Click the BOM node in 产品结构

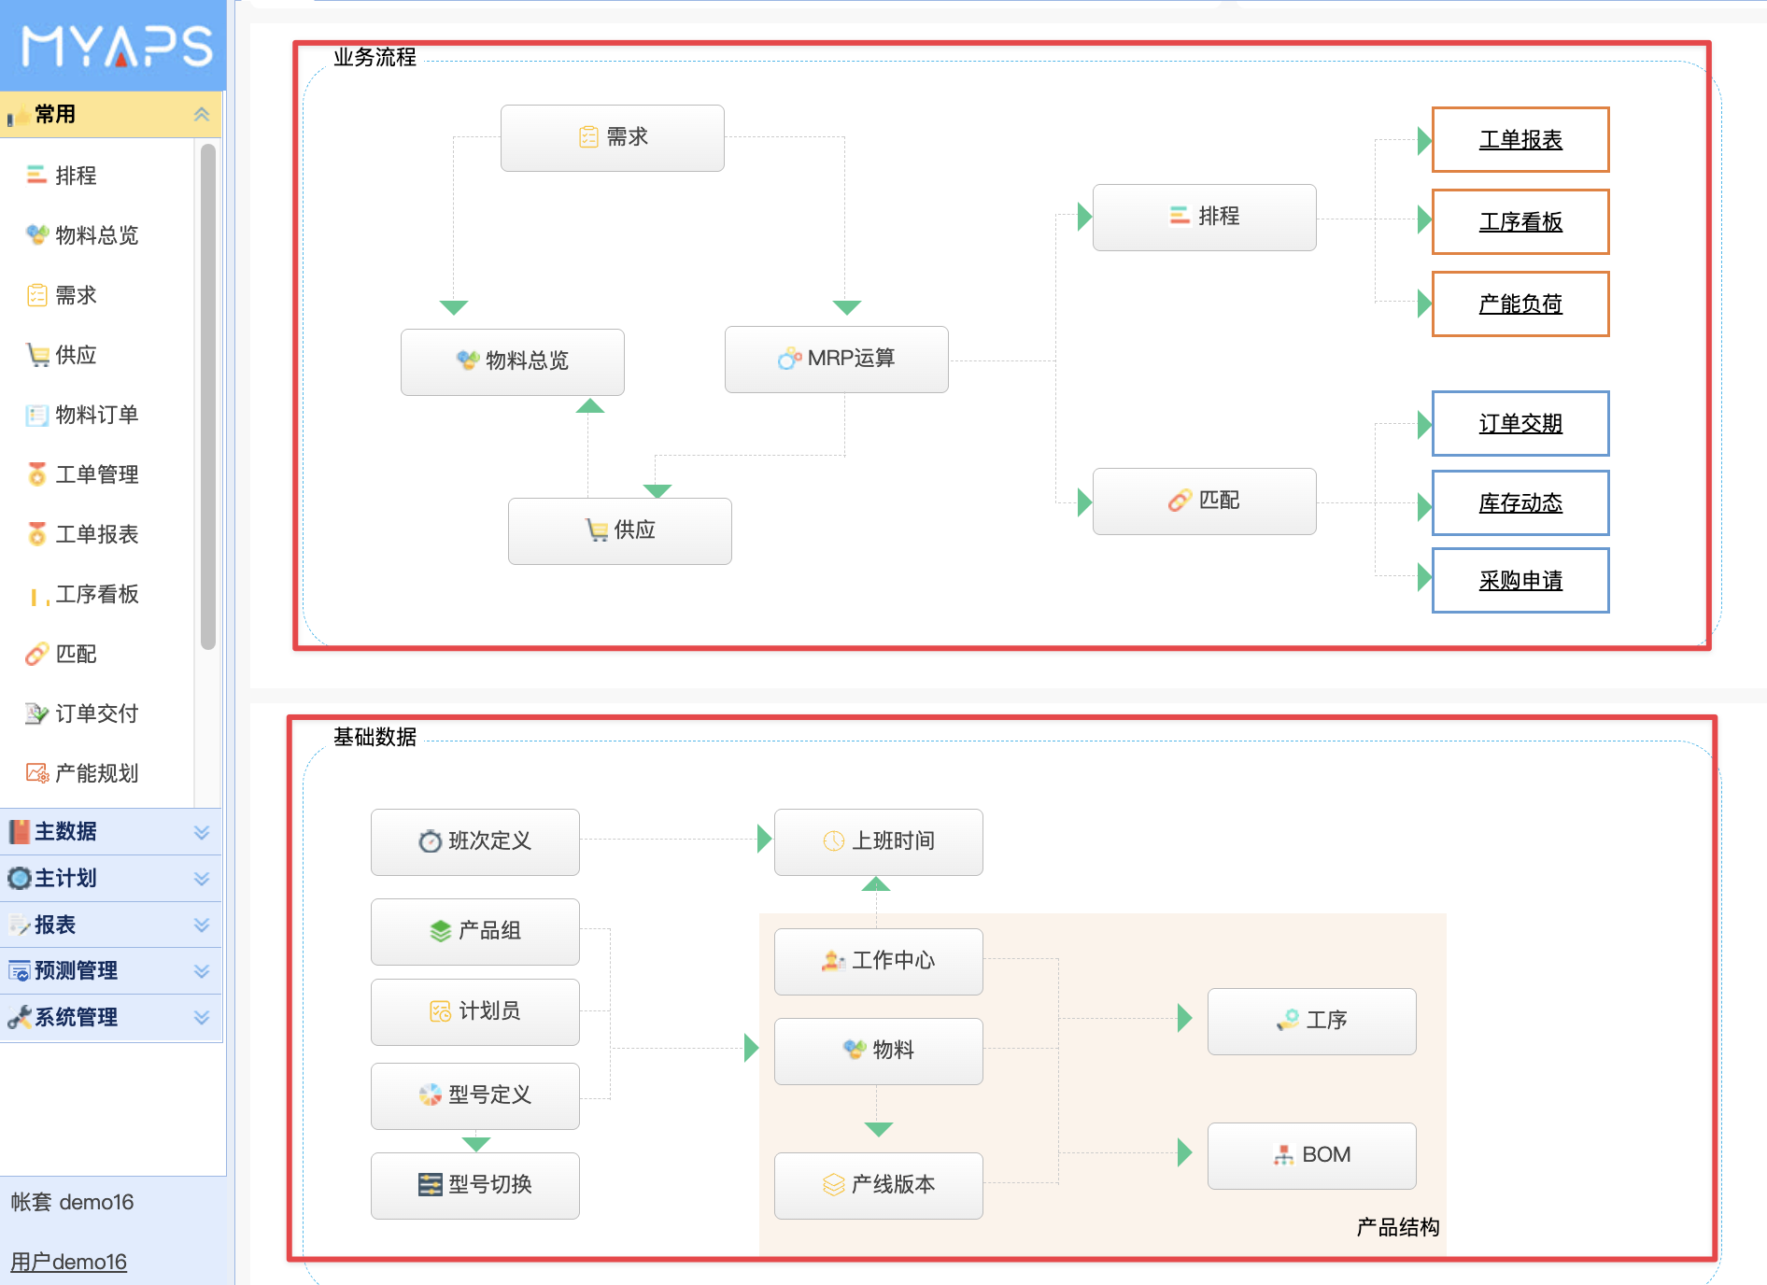click(x=1311, y=1155)
